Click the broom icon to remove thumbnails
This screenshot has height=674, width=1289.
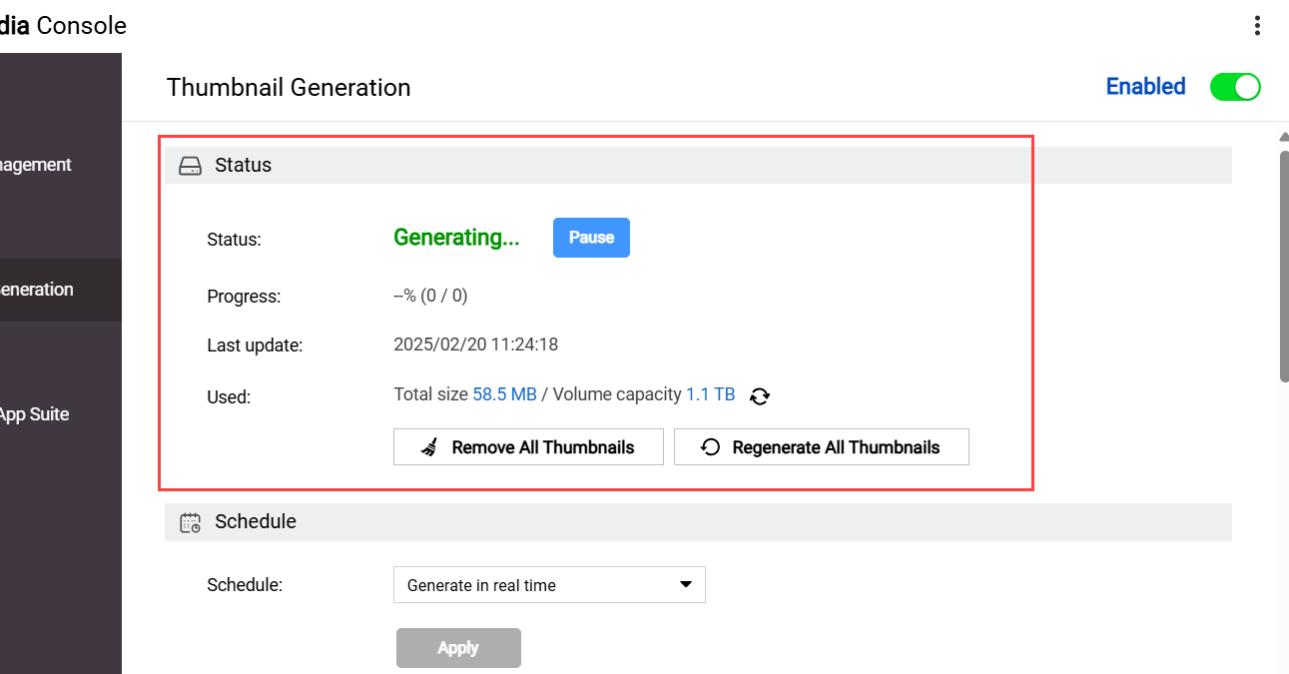pos(430,447)
